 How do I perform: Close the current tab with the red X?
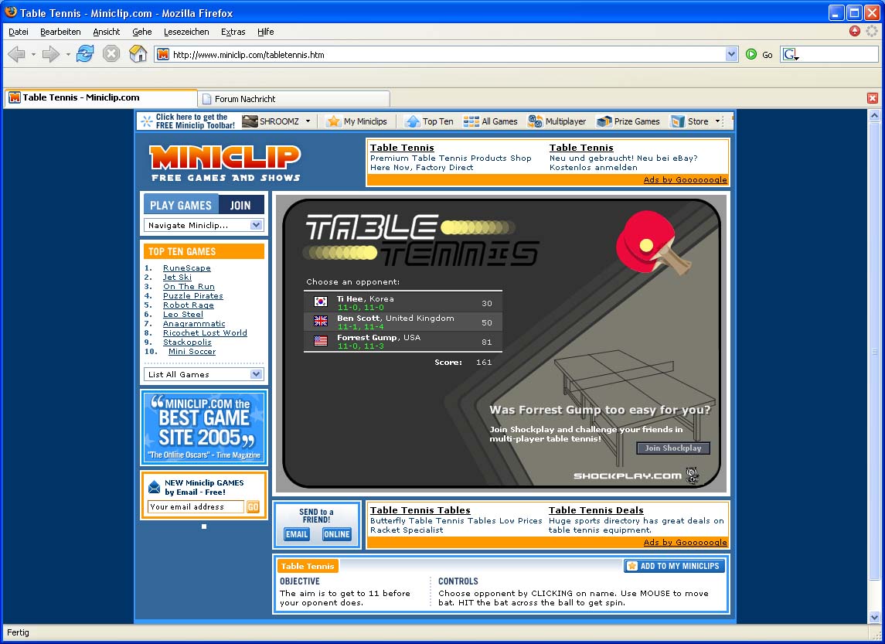(872, 98)
